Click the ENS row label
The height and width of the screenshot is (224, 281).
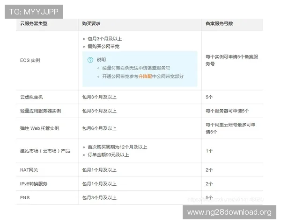point(25,198)
